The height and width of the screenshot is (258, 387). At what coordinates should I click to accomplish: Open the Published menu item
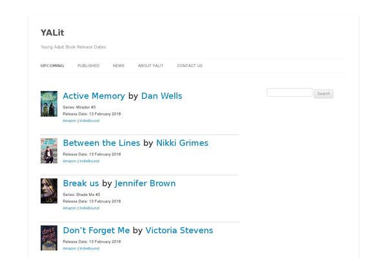point(88,66)
